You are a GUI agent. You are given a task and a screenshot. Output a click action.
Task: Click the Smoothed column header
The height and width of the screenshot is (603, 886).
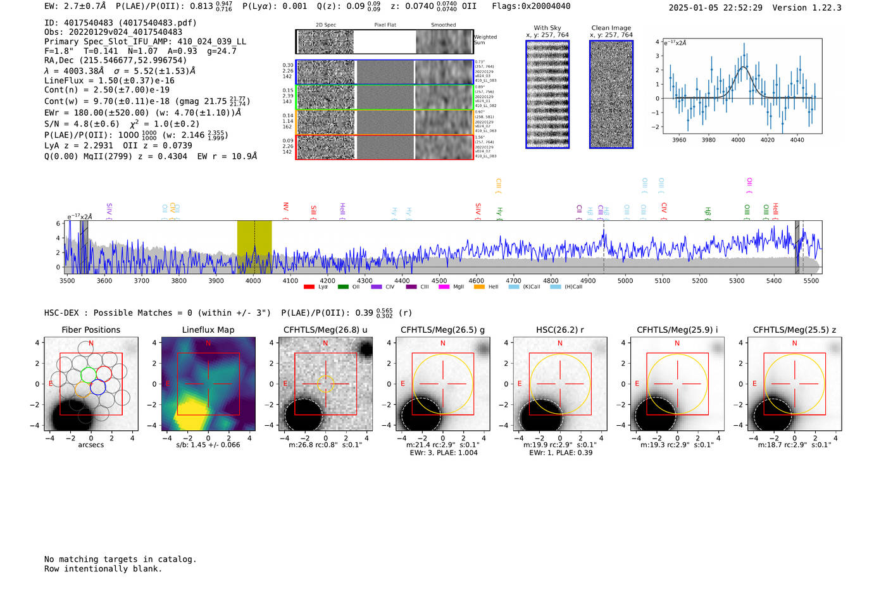[444, 25]
